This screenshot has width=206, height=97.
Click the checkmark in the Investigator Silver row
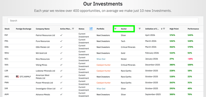point(61,89)
